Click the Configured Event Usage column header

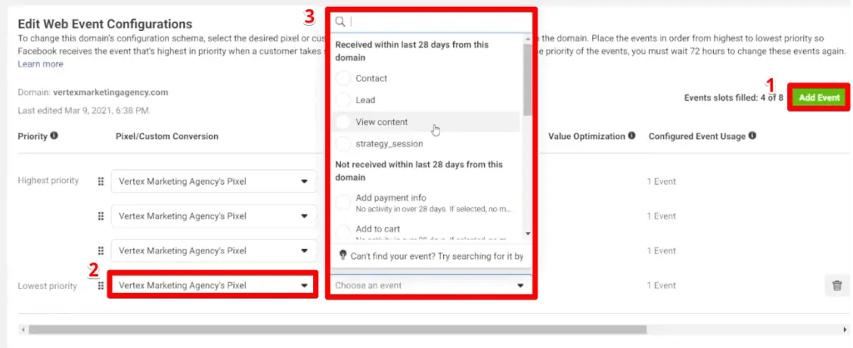pyautogui.click(x=697, y=136)
